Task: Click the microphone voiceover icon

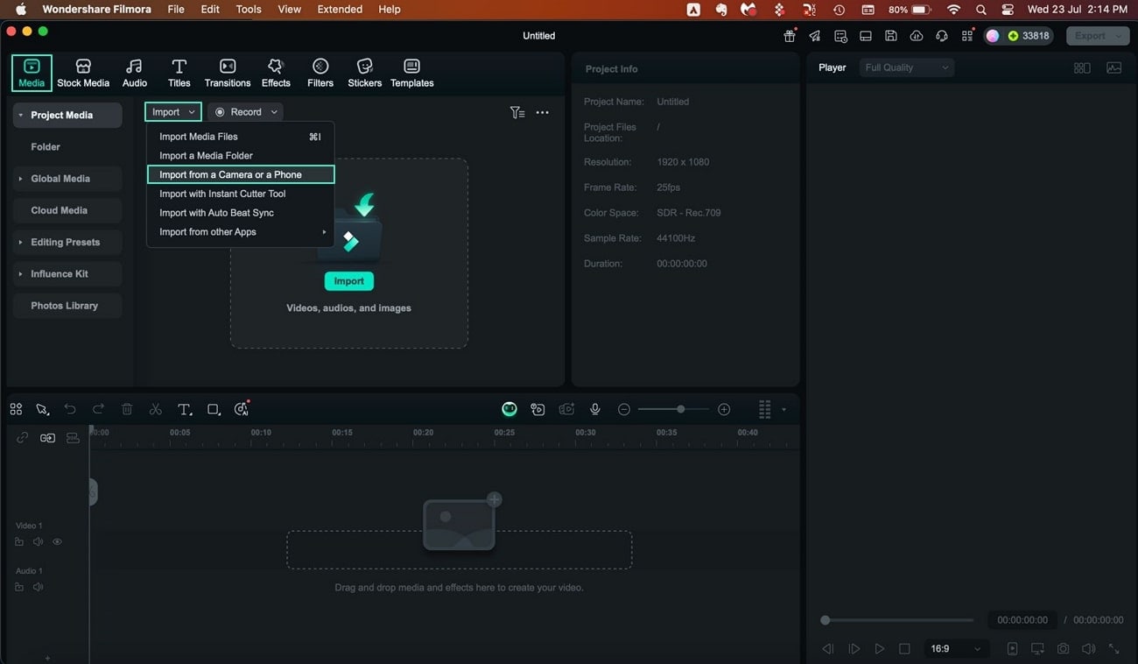Action: pyautogui.click(x=595, y=409)
